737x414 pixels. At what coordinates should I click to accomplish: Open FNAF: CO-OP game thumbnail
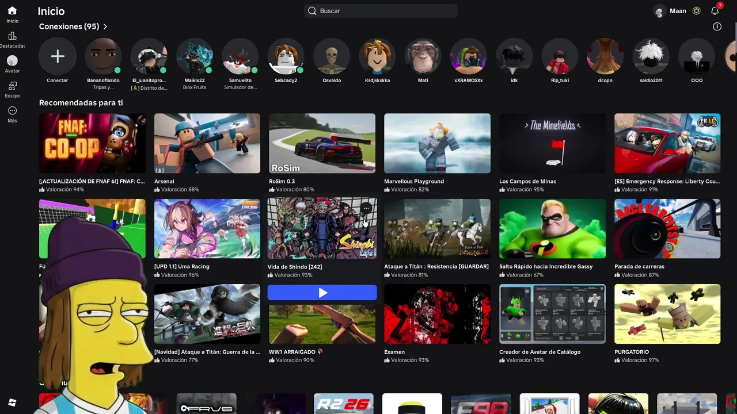[92, 143]
